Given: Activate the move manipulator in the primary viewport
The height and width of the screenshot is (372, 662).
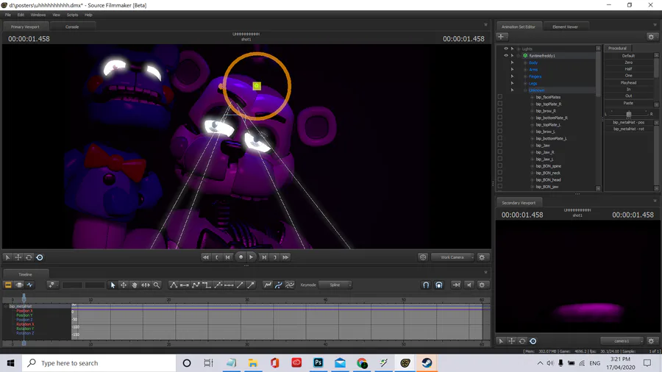Looking at the screenshot, I should pyautogui.click(x=18, y=257).
